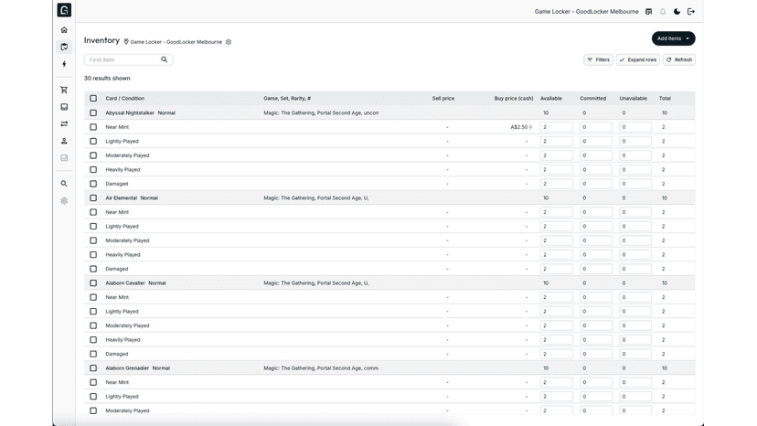Check Near Mint under Abyssal Nightstalker
This screenshot has height=426, width=757.
(x=93, y=127)
